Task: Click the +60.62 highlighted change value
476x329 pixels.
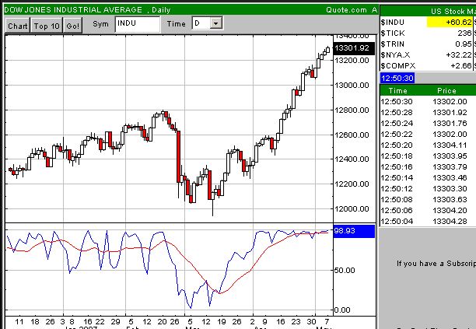Action: [x=450, y=23]
